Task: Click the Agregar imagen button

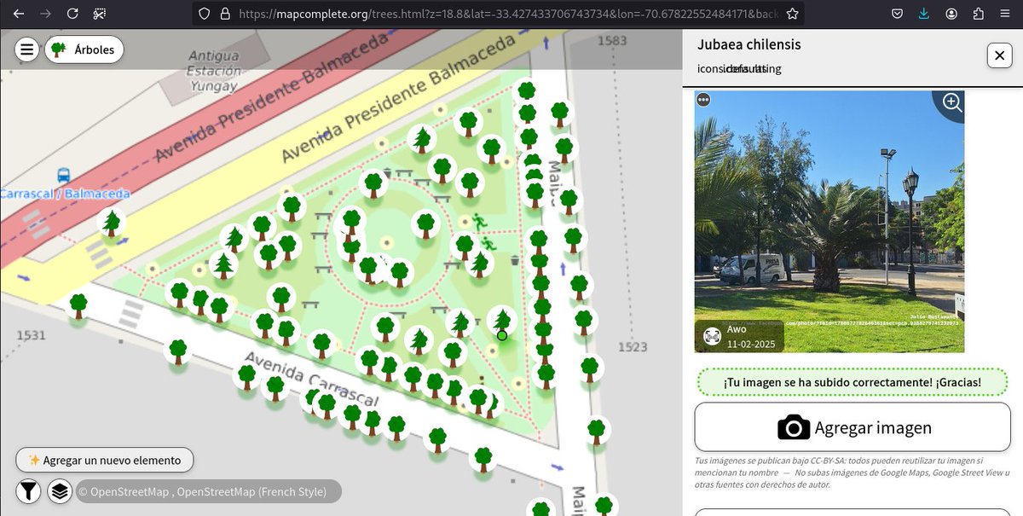Action: [852, 427]
